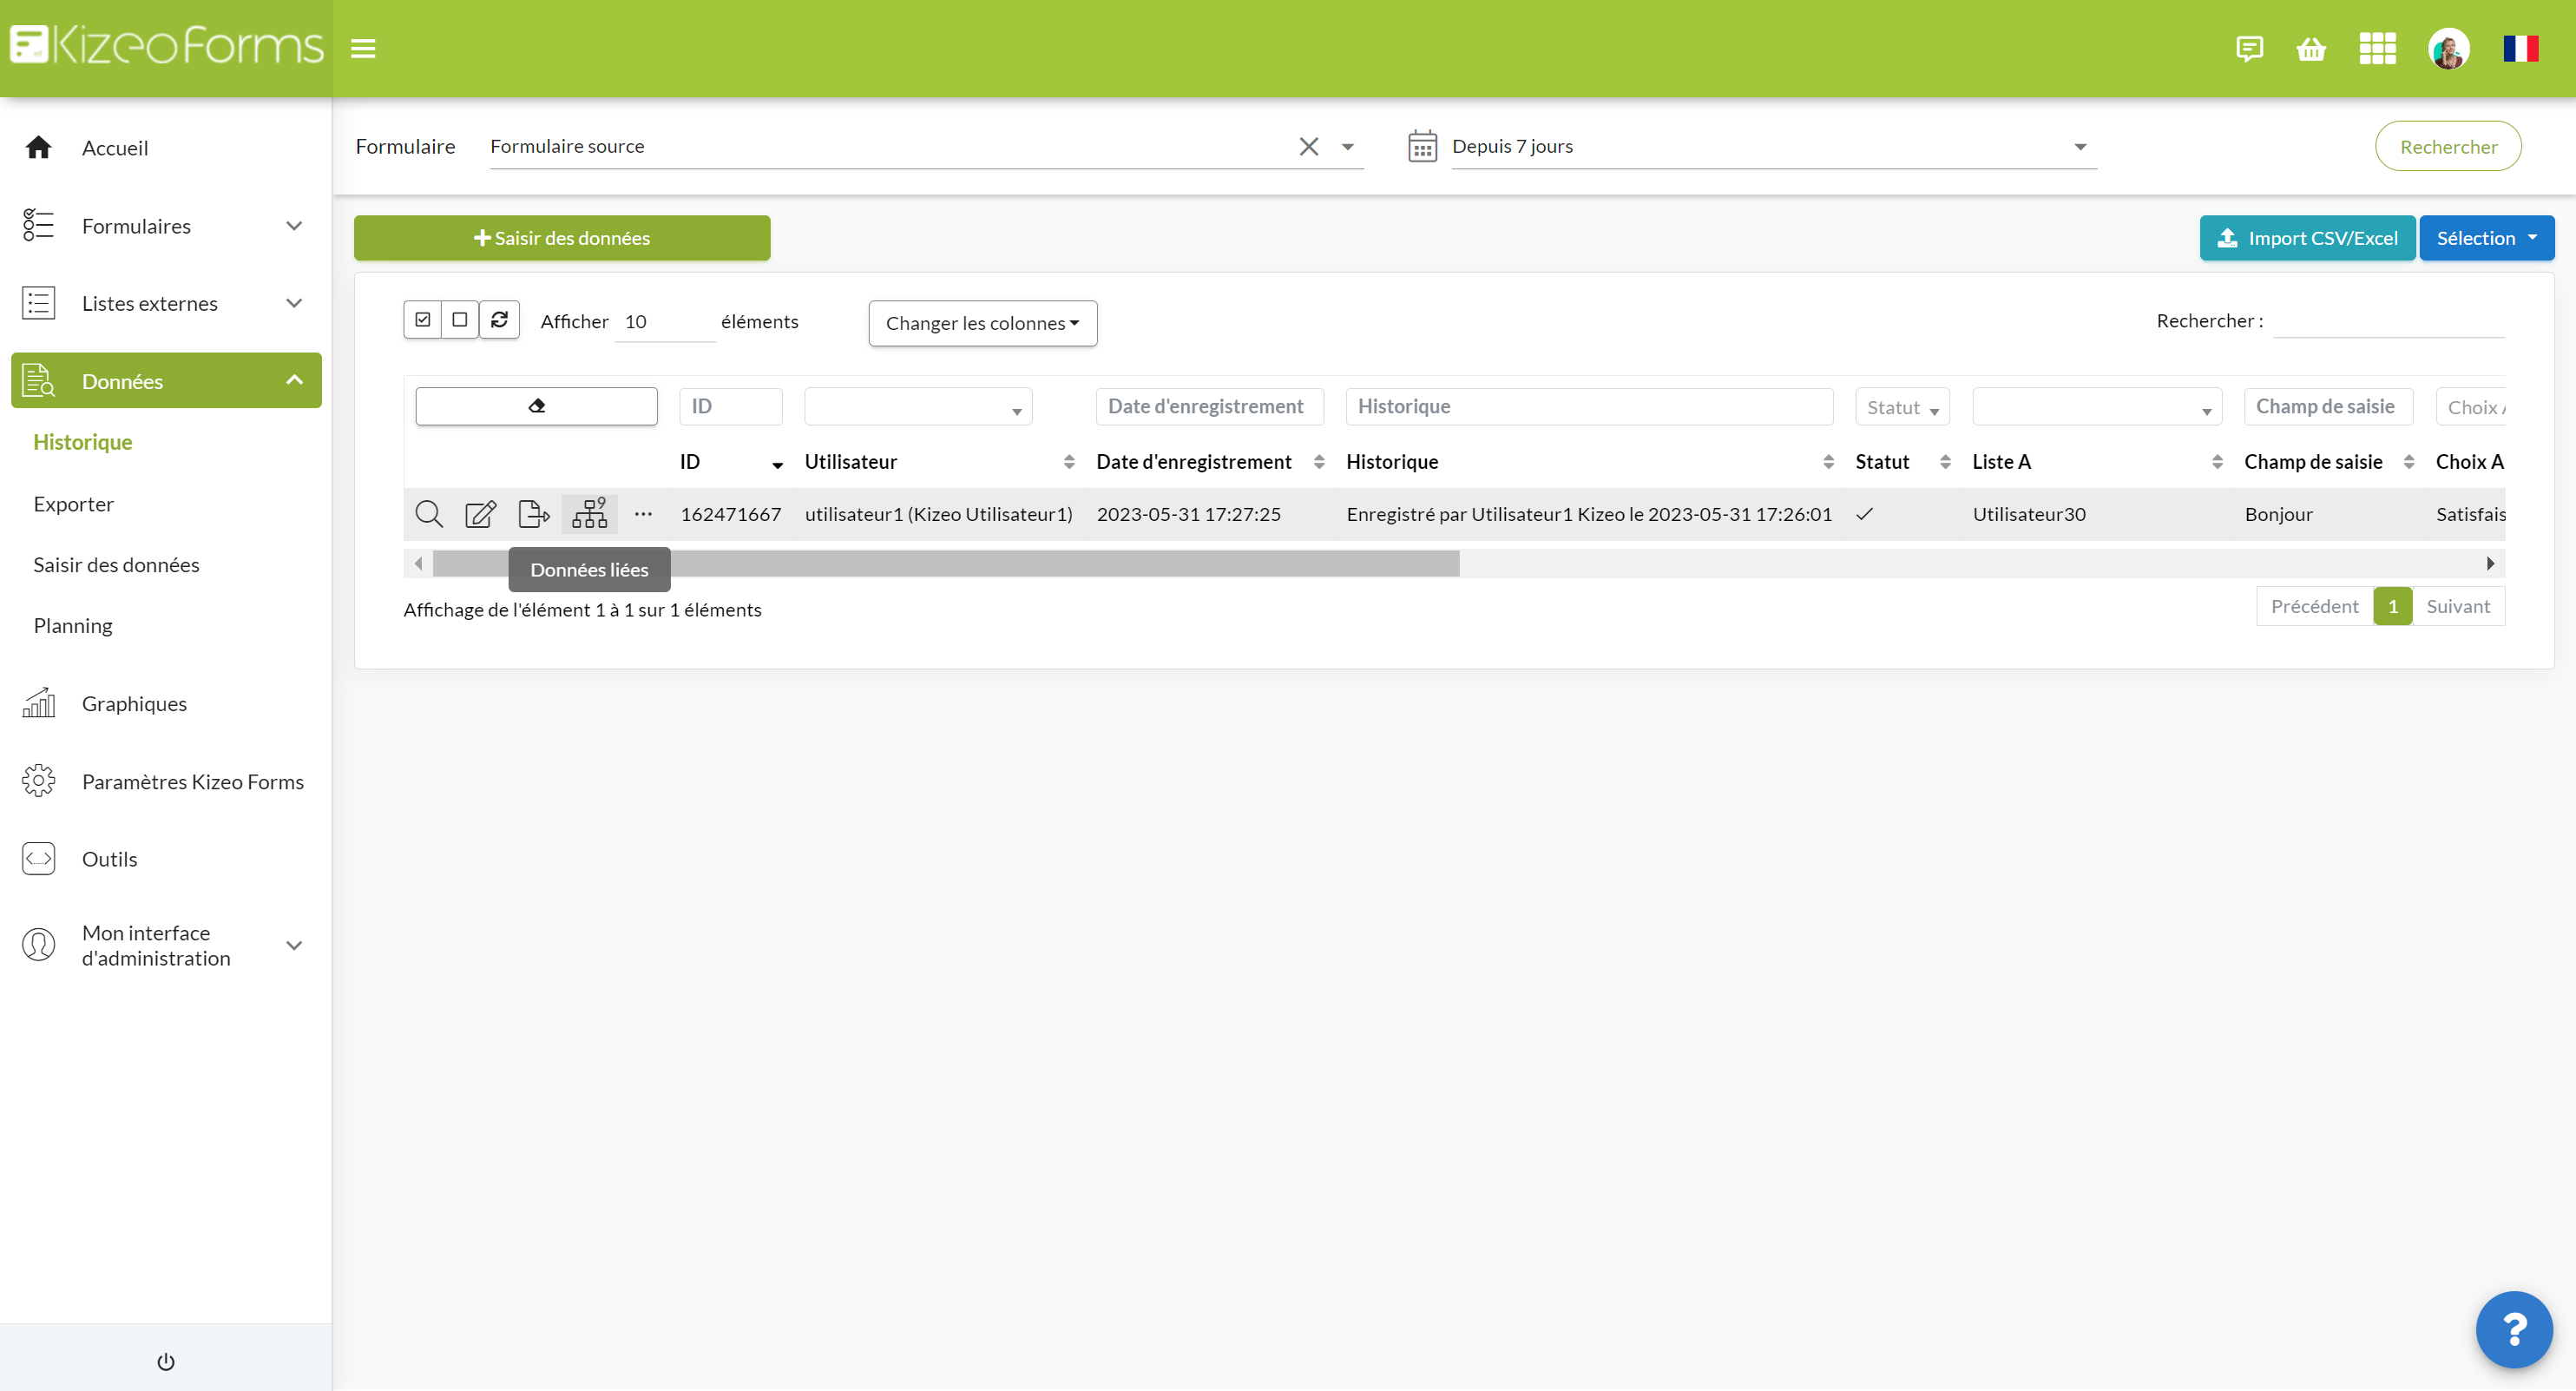Viewport: 2576px width, 1391px height.
Task: Go to Accueil
Action: pyautogui.click(x=115, y=148)
